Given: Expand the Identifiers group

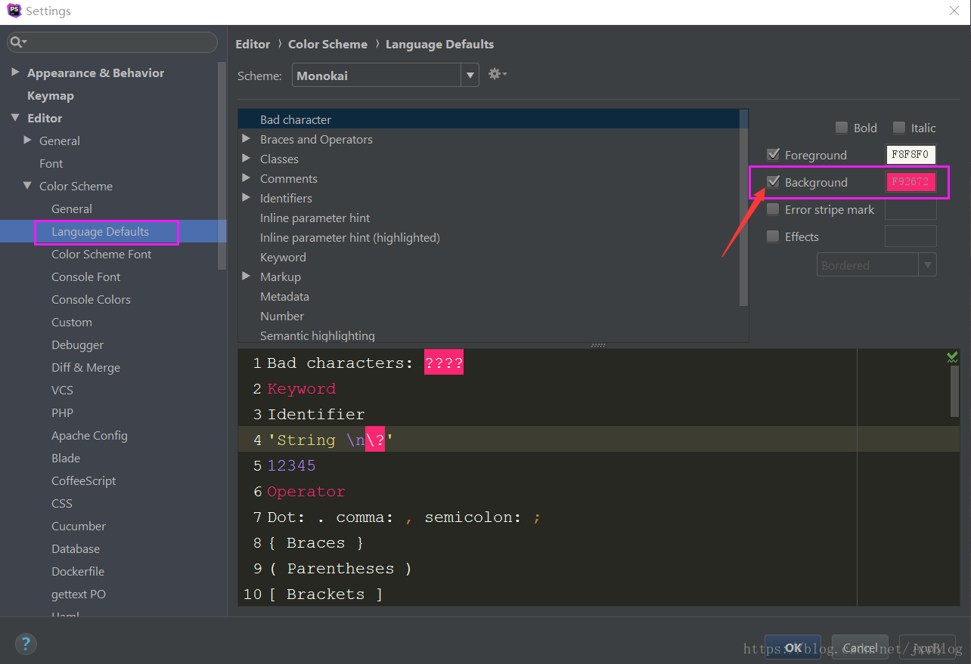Looking at the screenshot, I should tap(247, 198).
